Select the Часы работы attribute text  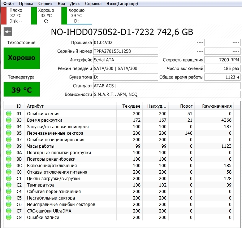click(x=41, y=146)
